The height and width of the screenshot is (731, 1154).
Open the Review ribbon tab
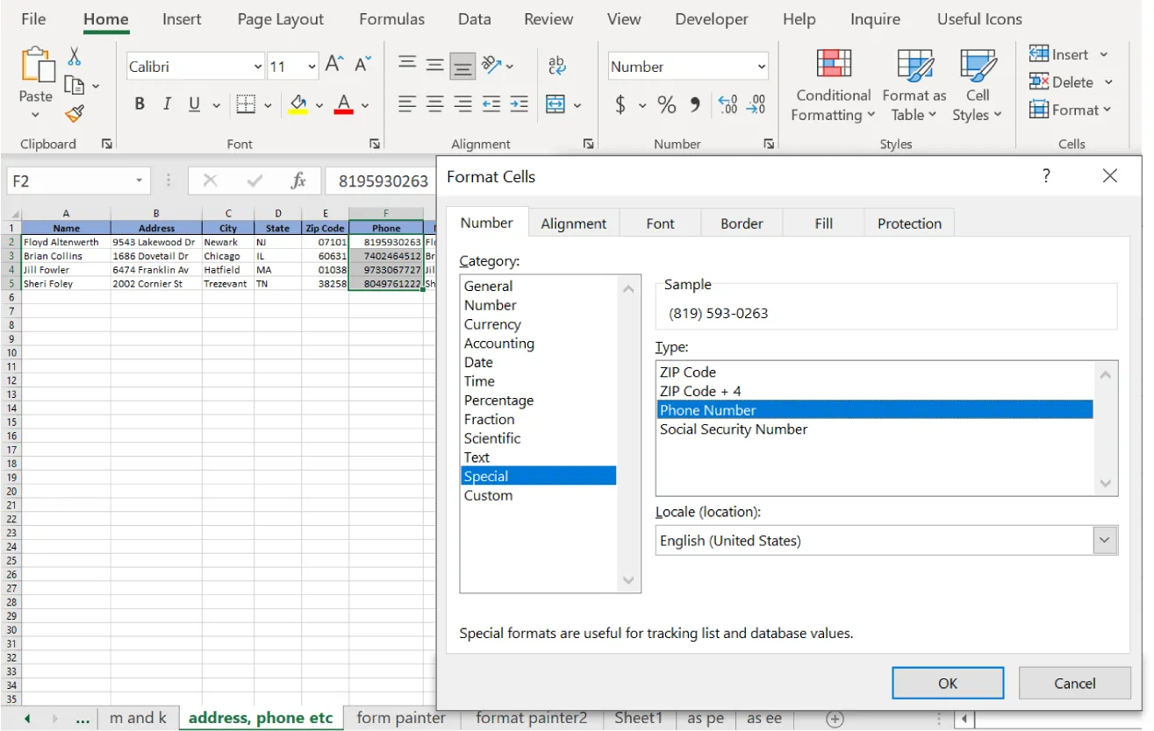tap(548, 18)
